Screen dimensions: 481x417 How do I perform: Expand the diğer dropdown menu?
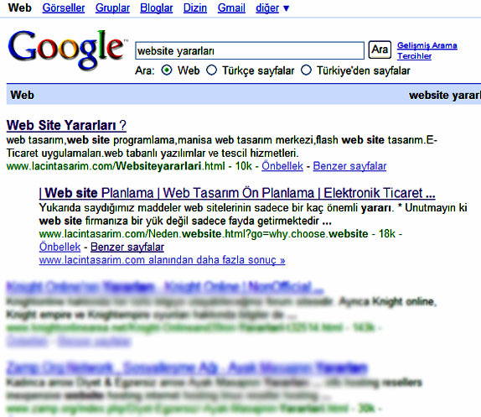[272, 8]
